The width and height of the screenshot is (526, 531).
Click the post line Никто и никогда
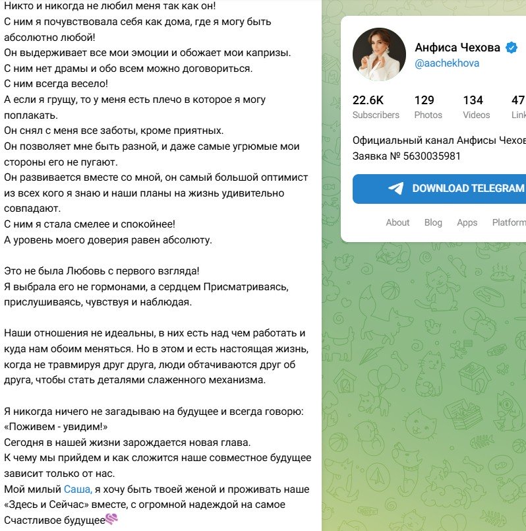pos(109,6)
